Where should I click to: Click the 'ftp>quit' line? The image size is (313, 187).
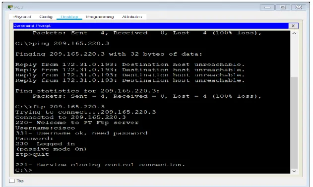point(32,154)
